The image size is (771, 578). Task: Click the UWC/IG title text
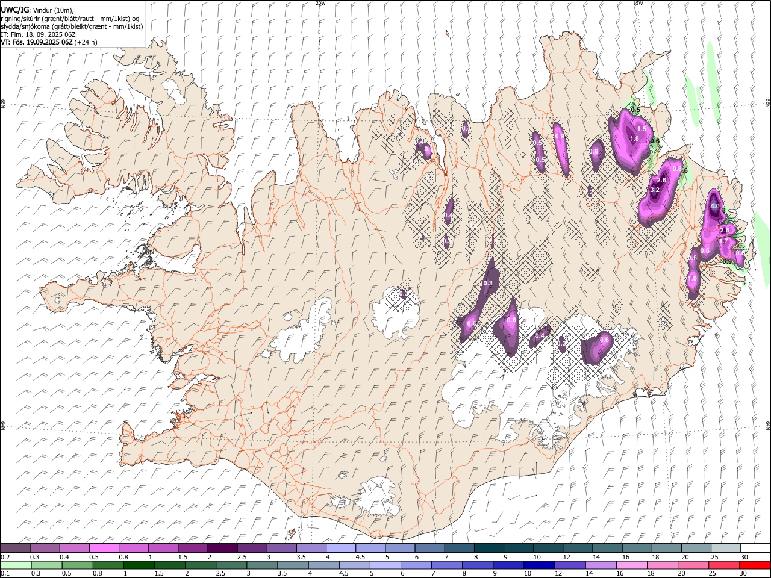click(14, 10)
